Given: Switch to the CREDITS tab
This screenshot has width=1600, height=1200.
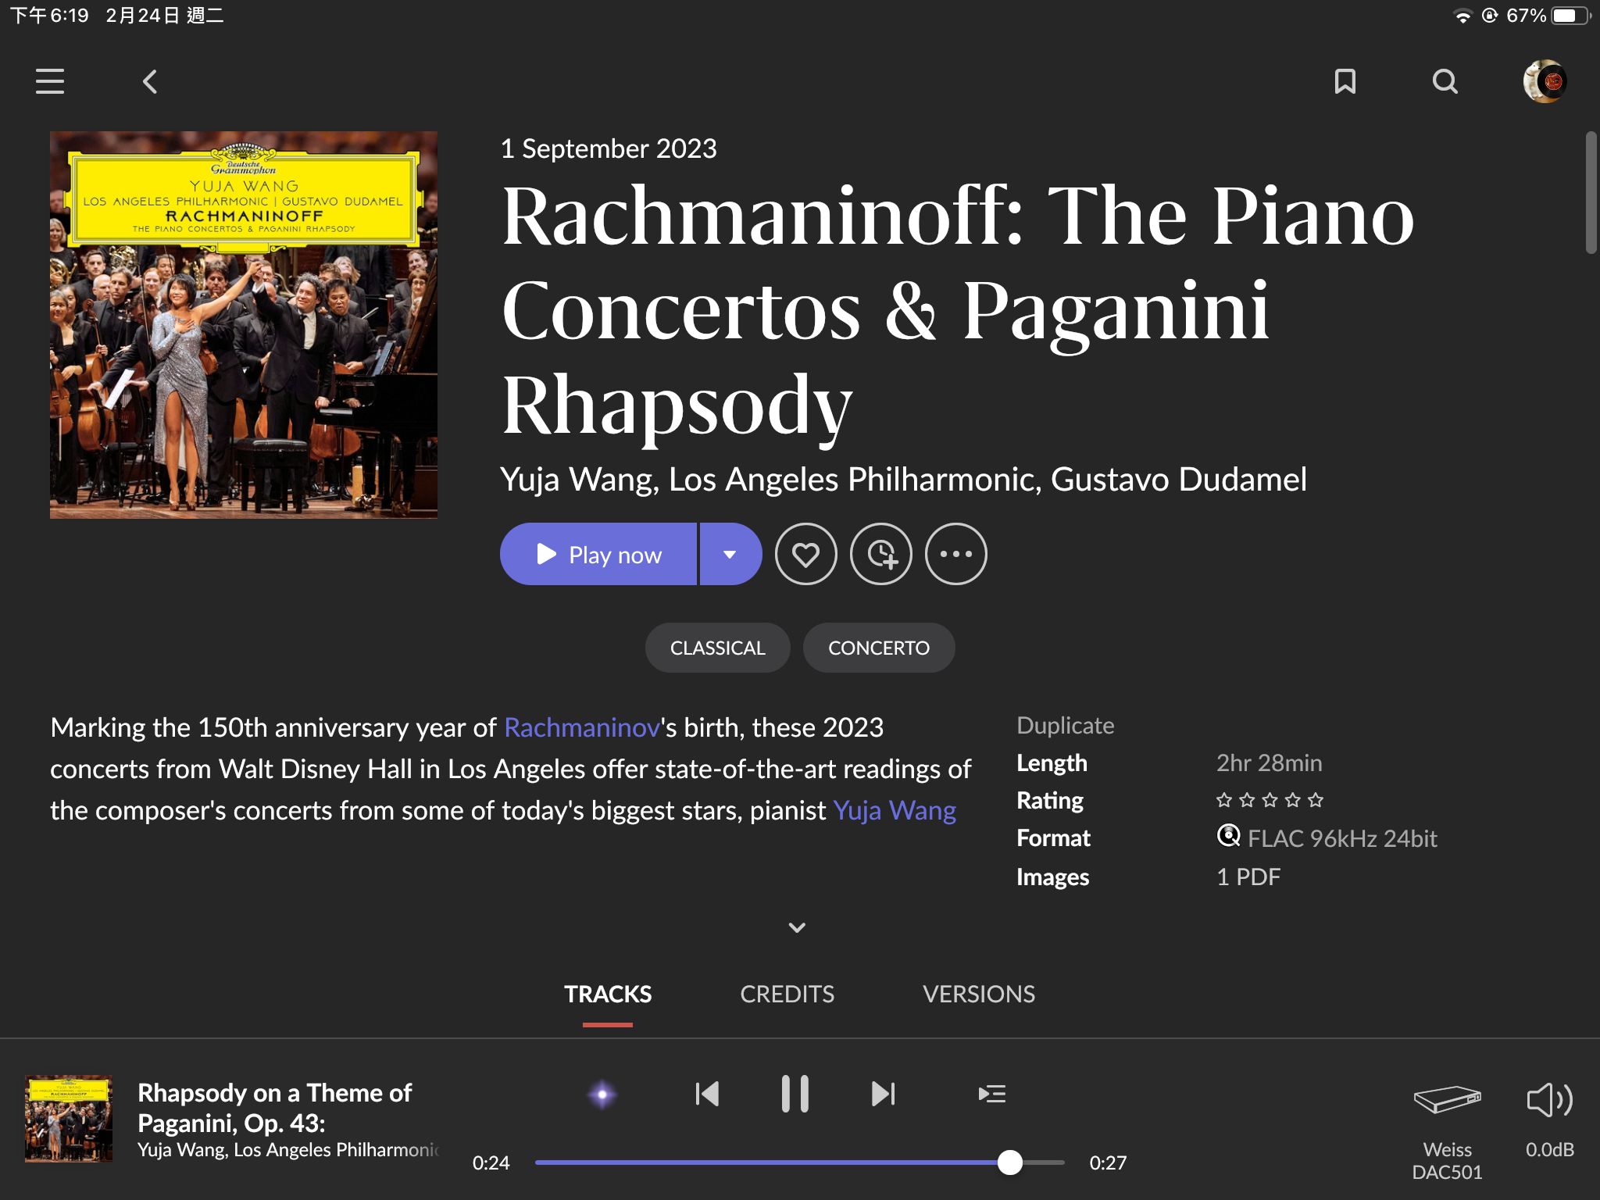Looking at the screenshot, I should point(787,994).
